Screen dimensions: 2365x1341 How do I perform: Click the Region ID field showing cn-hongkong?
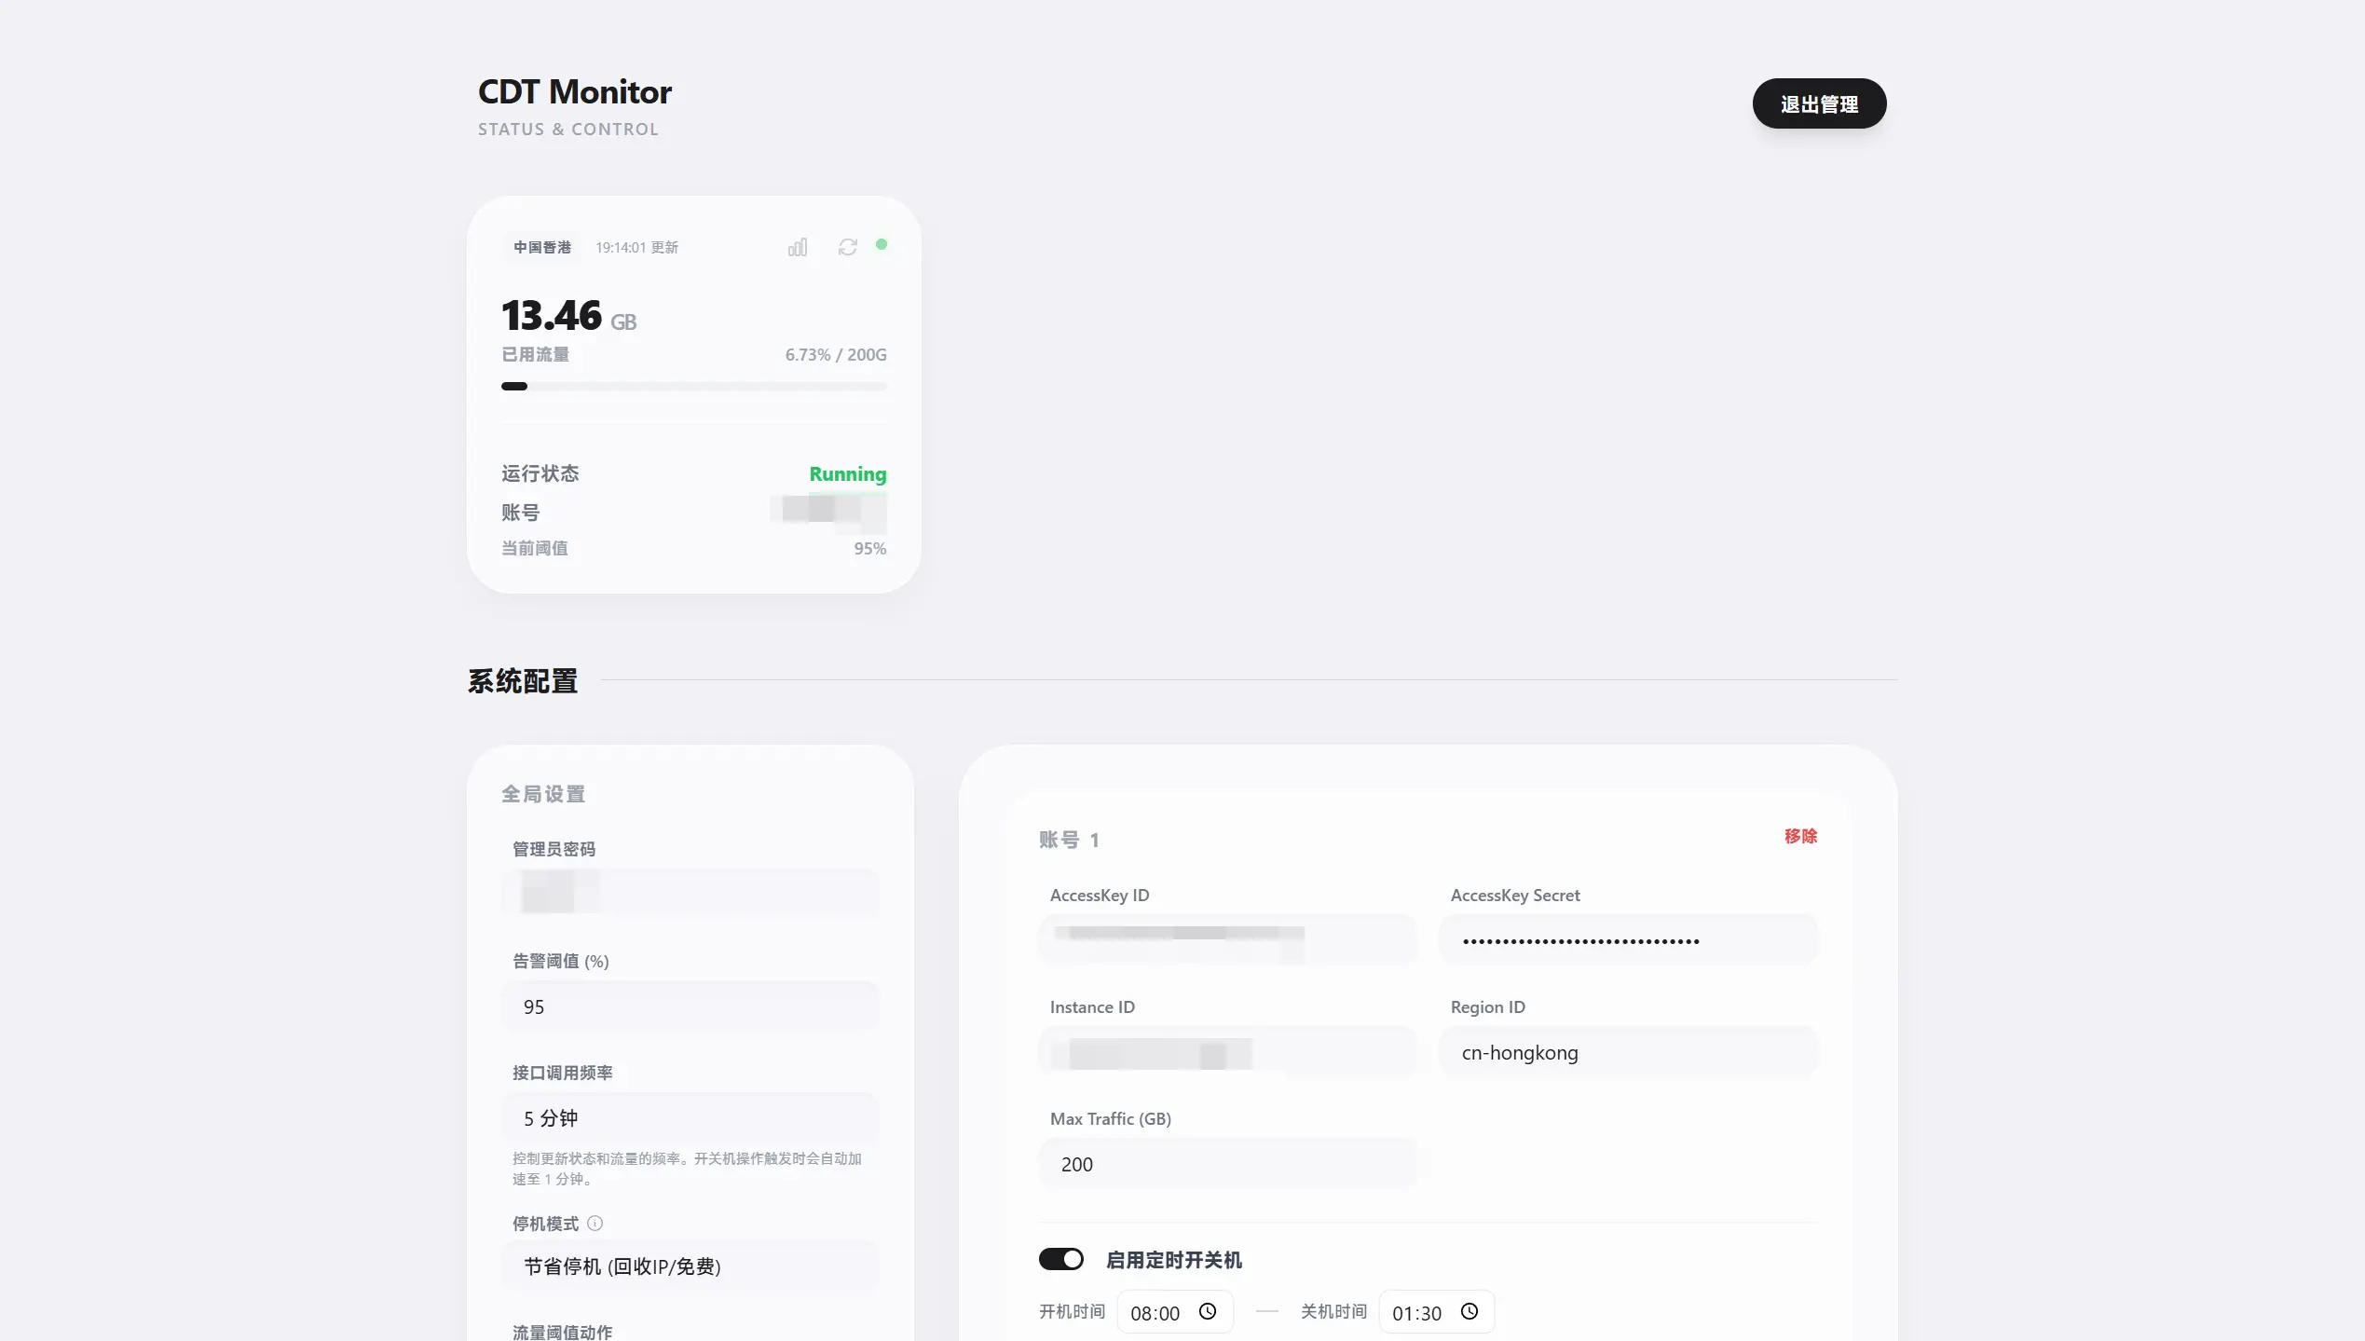1628,1052
